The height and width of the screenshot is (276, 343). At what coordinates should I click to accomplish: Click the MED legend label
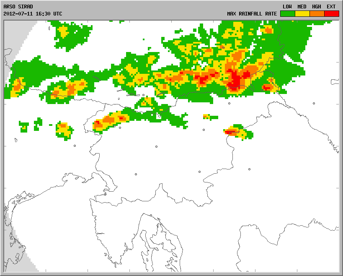click(x=302, y=7)
